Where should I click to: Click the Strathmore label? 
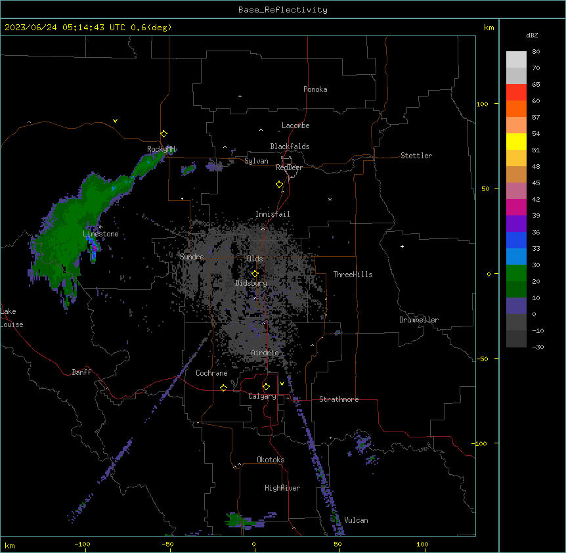click(x=339, y=399)
